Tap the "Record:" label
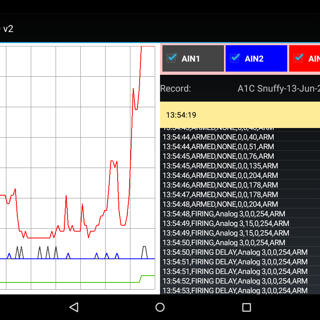The image size is (320, 320). coord(176,88)
